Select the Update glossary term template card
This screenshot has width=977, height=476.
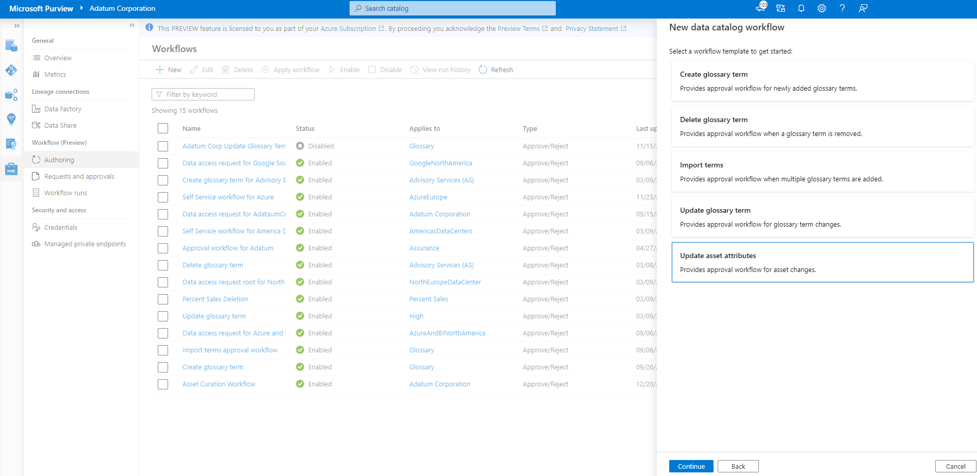(x=822, y=217)
